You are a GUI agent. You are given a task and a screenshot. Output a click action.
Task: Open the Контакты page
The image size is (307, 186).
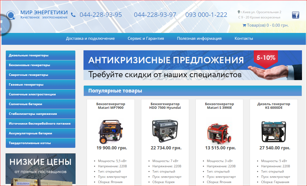pyautogui.click(x=244, y=38)
